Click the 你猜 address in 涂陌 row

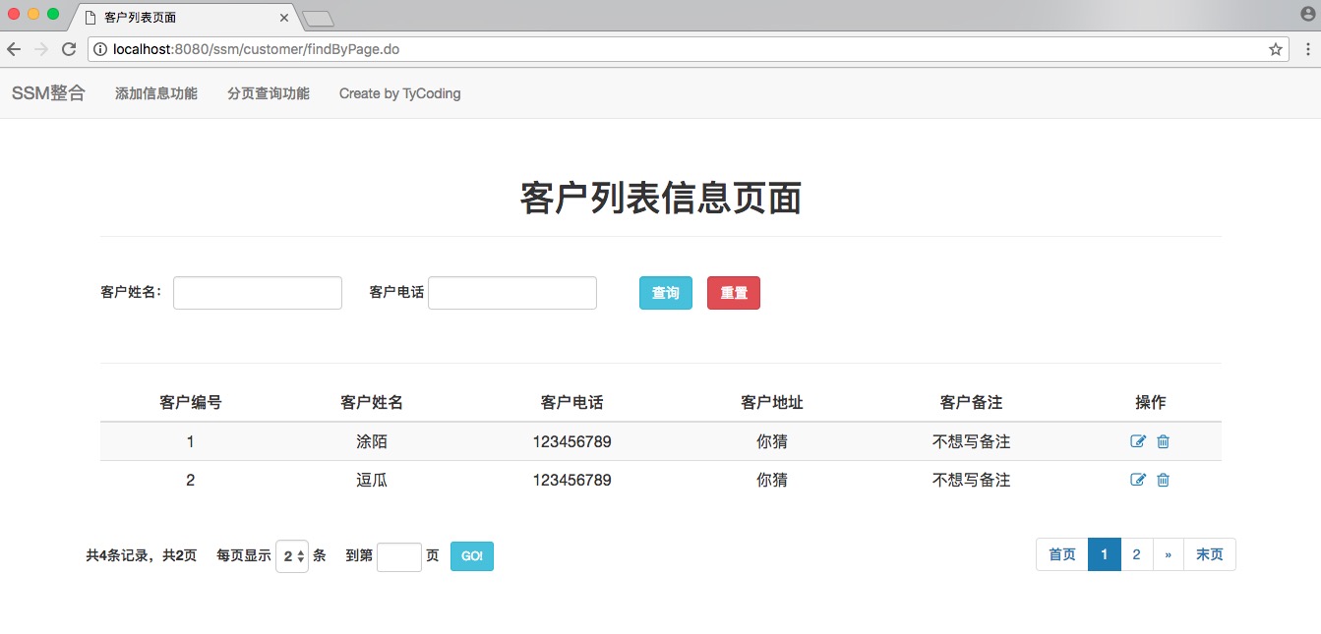coord(772,441)
